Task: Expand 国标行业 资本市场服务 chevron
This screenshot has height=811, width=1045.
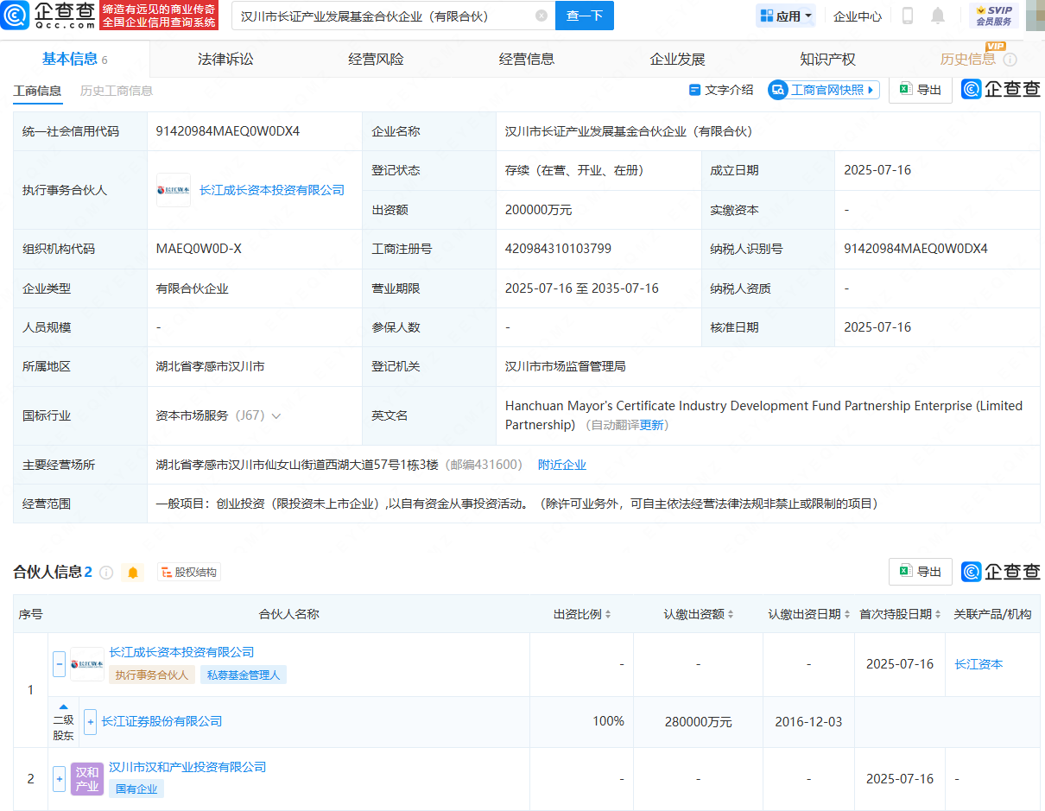Action: (276, 416)
